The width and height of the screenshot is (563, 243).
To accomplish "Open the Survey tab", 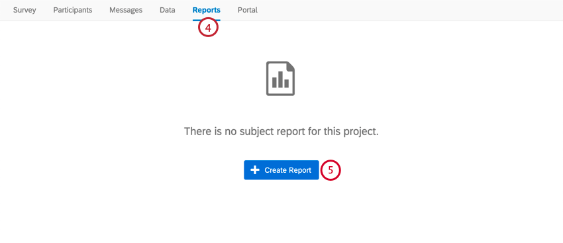I will [25, 10].
